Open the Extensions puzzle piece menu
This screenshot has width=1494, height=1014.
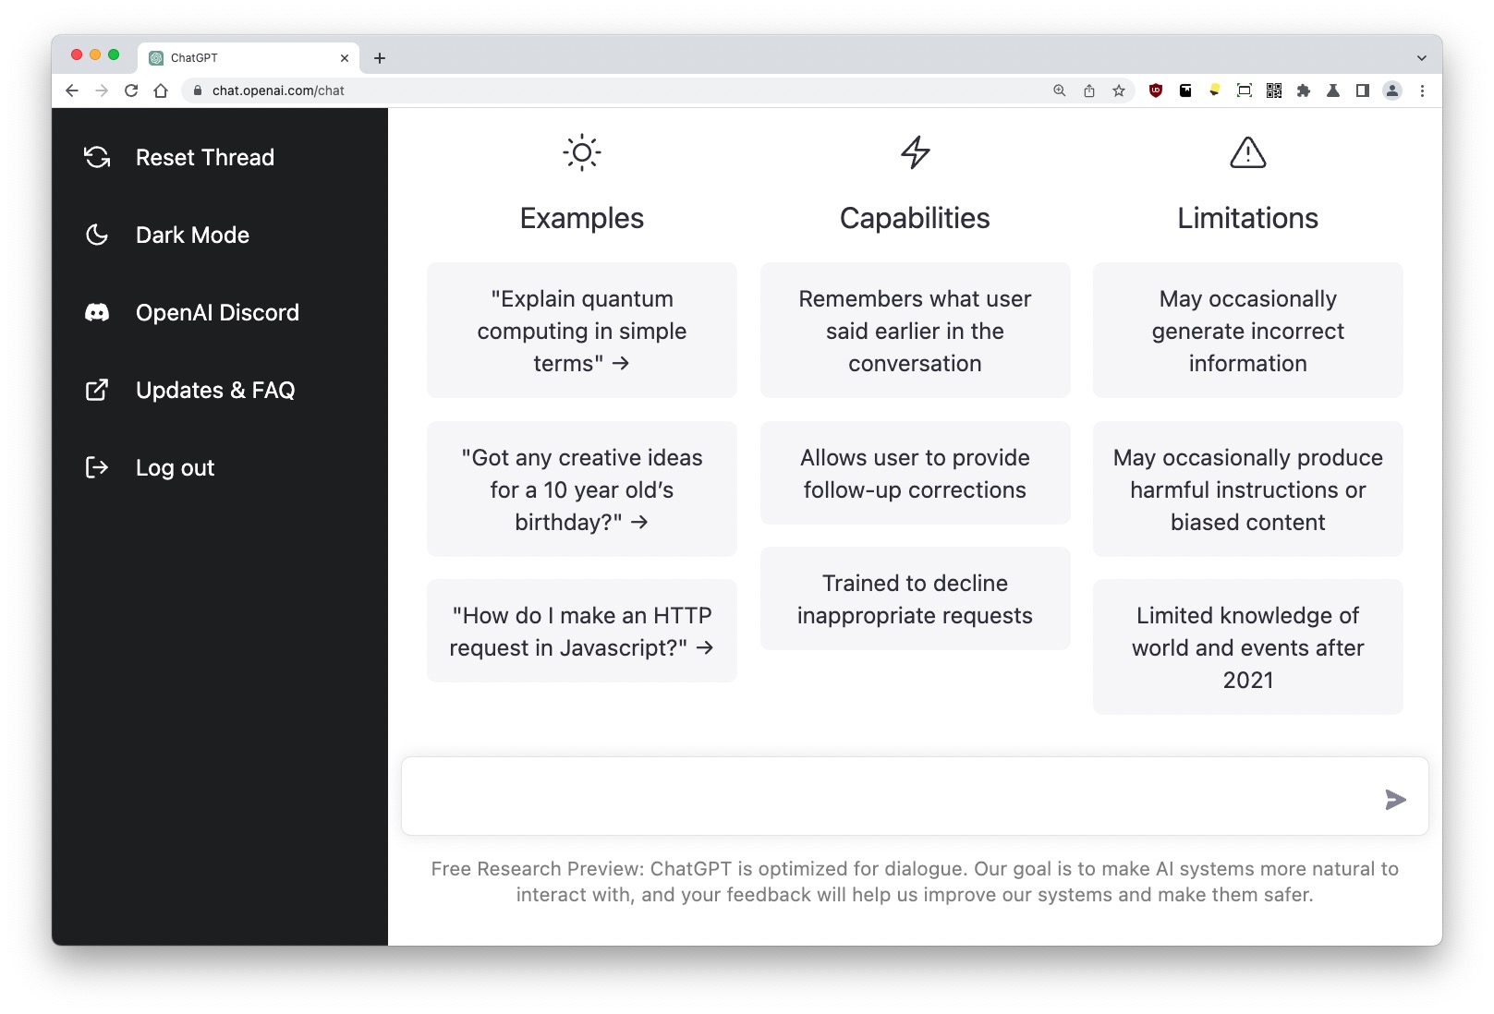(x=1304, y=91)
